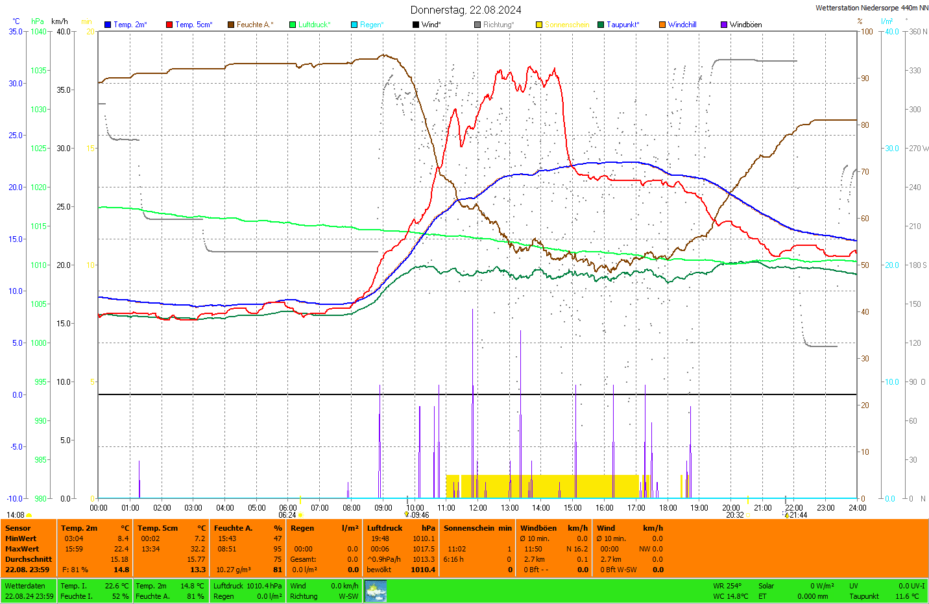Click the Richtung legend label
This screenshot has width=929, height=604.
tap(498, 25)
